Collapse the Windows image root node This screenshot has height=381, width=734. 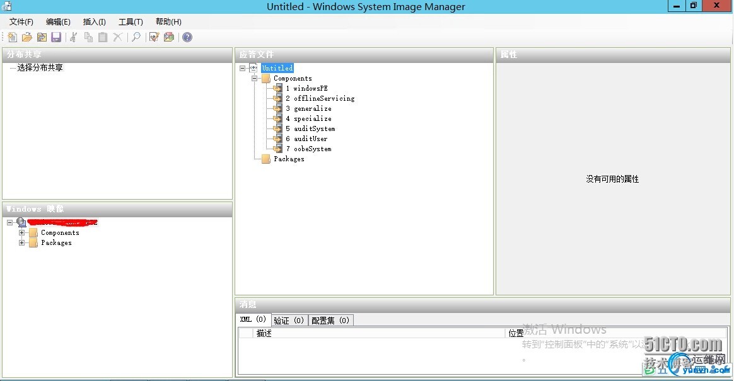click(x=10, y=222)
